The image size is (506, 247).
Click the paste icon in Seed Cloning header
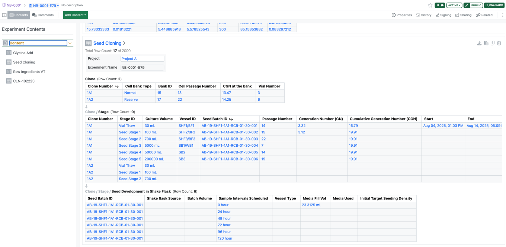[x=486, y=43]
